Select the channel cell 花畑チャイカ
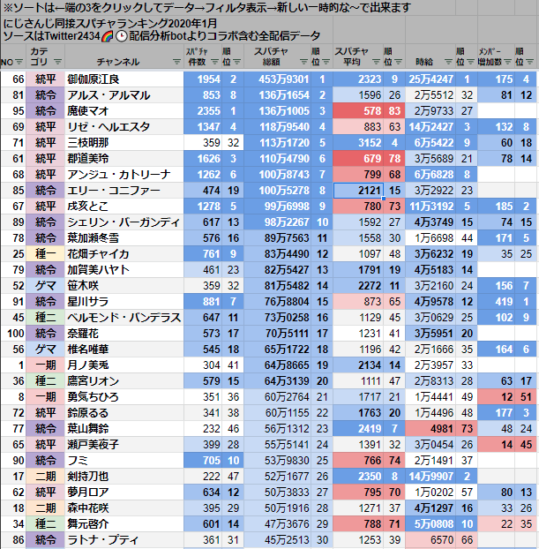The height and width of the screenshot is (549, 539). (x=124, y=254)
